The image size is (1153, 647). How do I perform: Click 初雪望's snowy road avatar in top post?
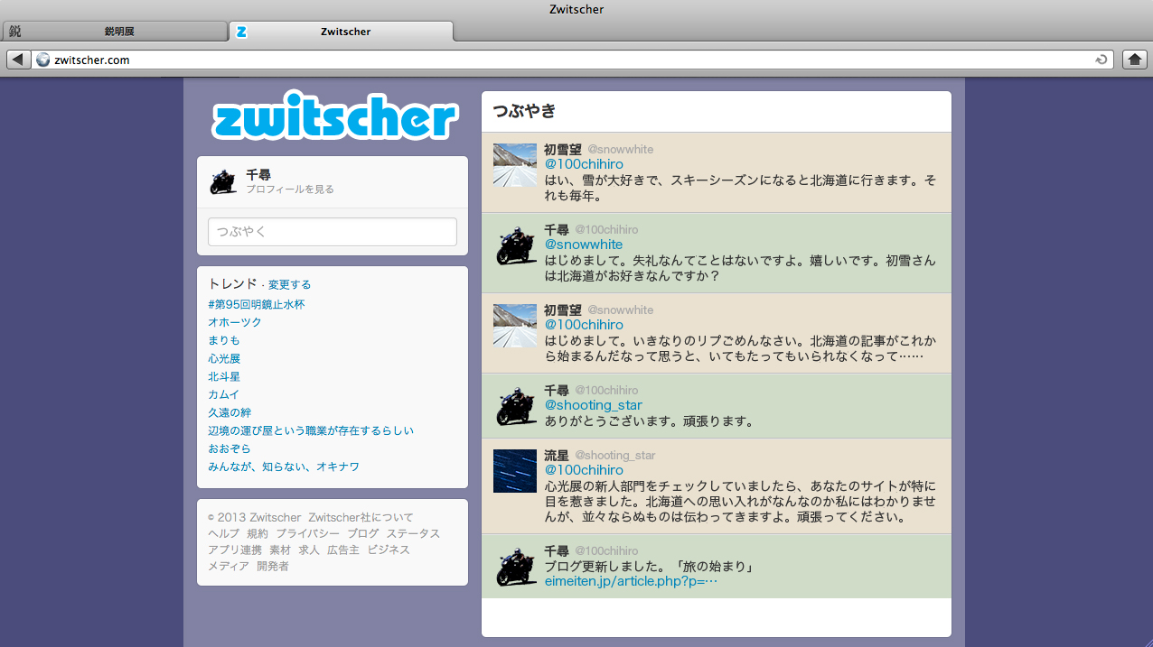click(x=515, y=165)
